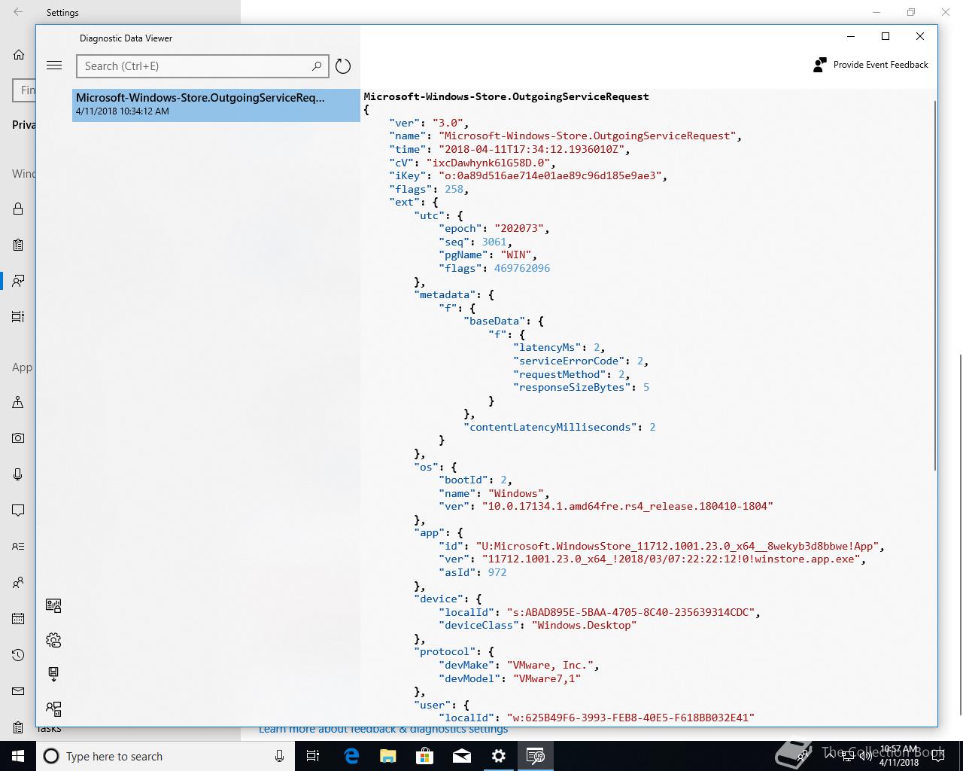Select the Notifications icon in Settings sidebar
The image size is (963, 771).
[18, 510]
